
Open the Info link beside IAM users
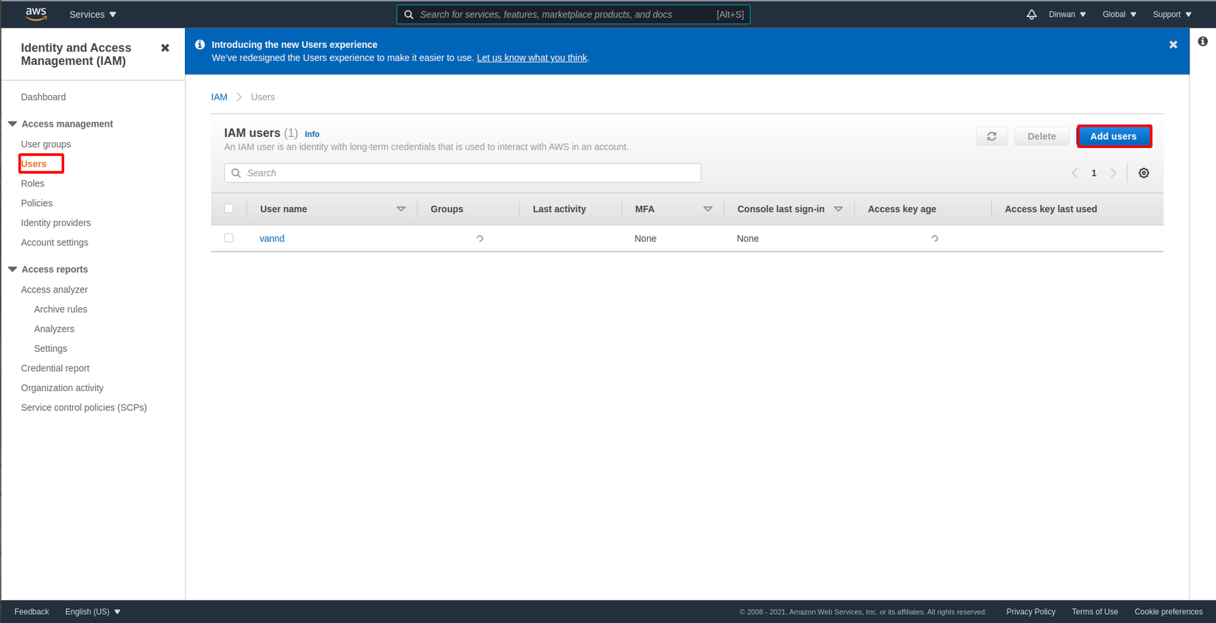pyautogui.click(x=312, y=134)
